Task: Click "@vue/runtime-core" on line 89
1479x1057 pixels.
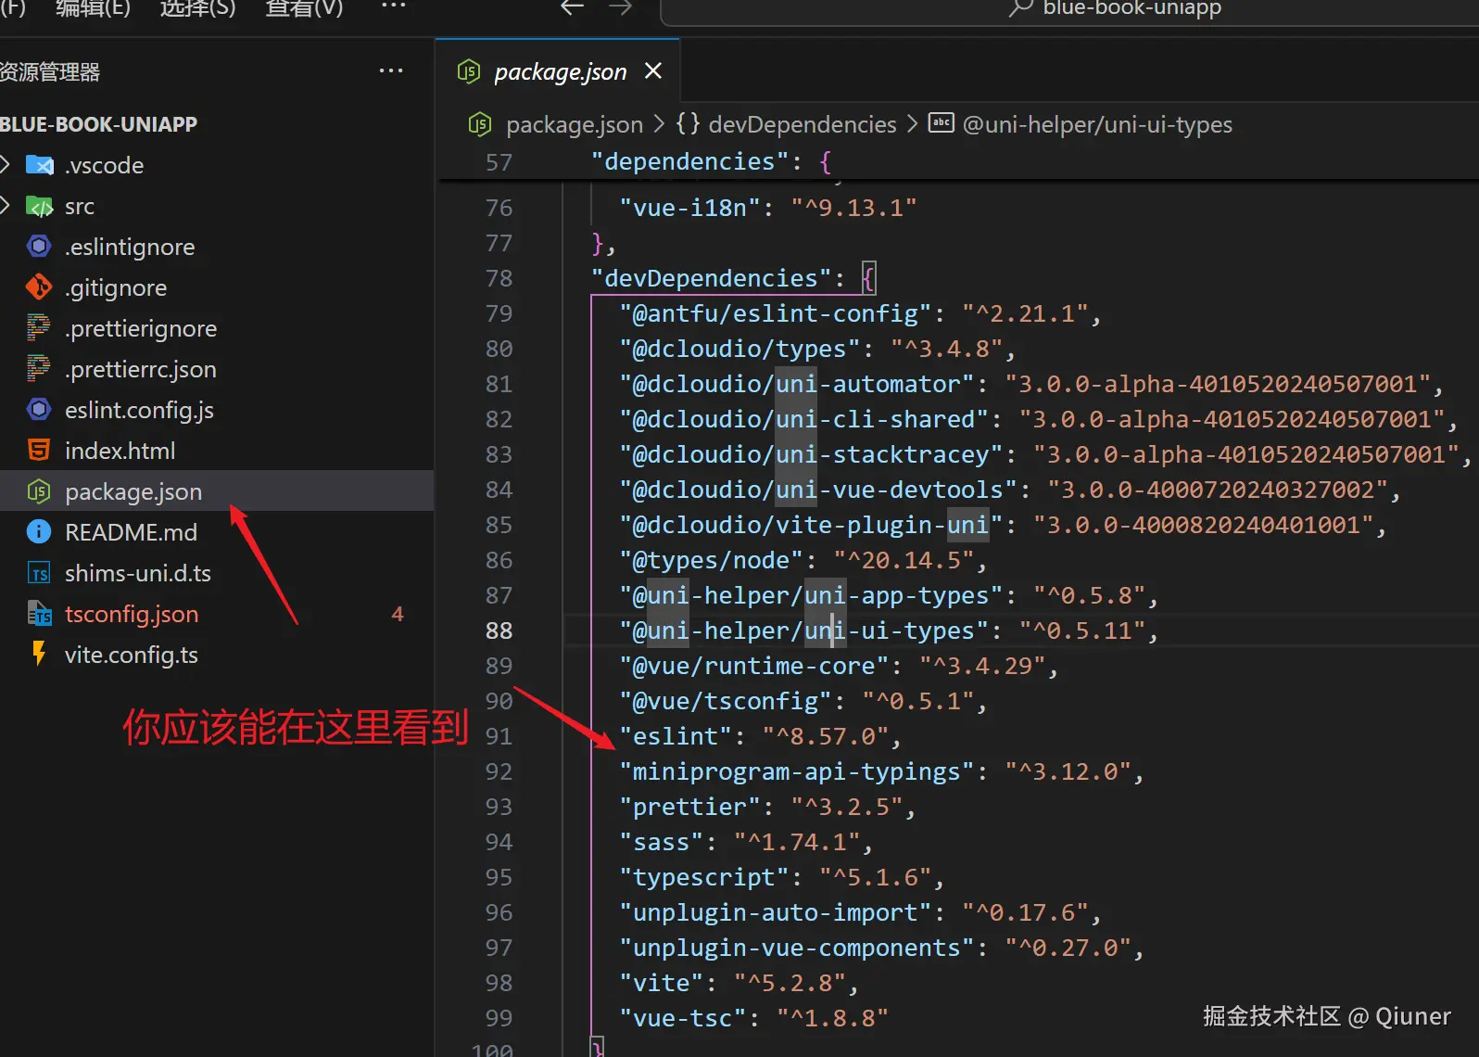Action: 754,666
